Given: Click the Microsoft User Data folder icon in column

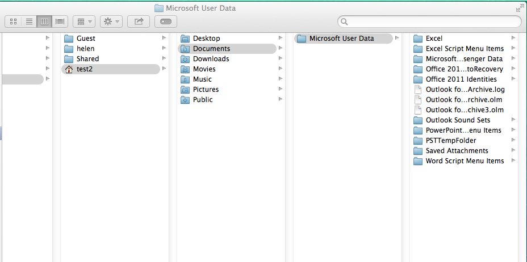Looking at the screenshot, I should tap(302, 39).
